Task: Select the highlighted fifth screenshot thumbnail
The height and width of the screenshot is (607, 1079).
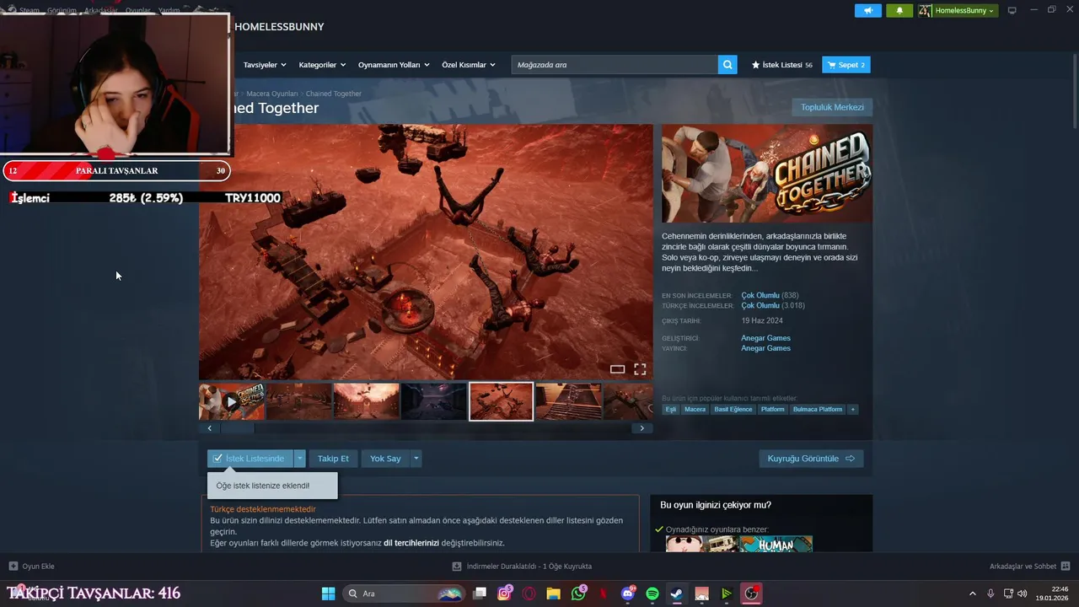Action: coord(501,401)
